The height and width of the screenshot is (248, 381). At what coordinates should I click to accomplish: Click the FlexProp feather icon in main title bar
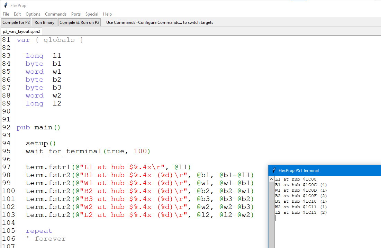tap(6, 5)
